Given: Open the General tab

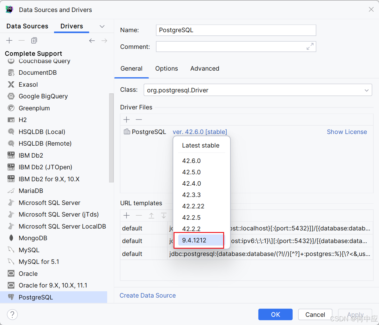Looking at the screenshot, I should click(x=131, y=68).
